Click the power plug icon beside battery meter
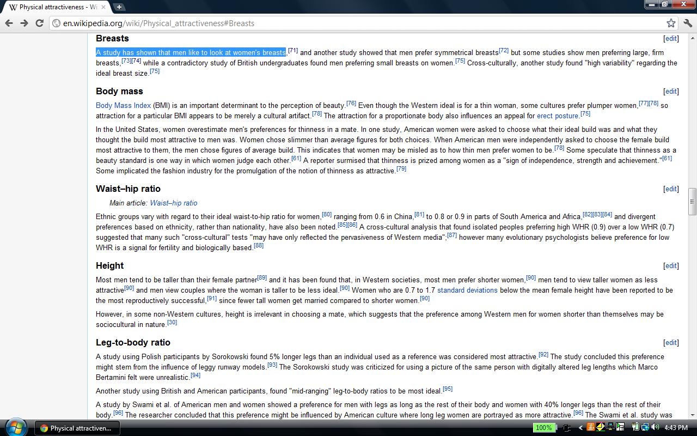697x436 pixels. point(566,428)
